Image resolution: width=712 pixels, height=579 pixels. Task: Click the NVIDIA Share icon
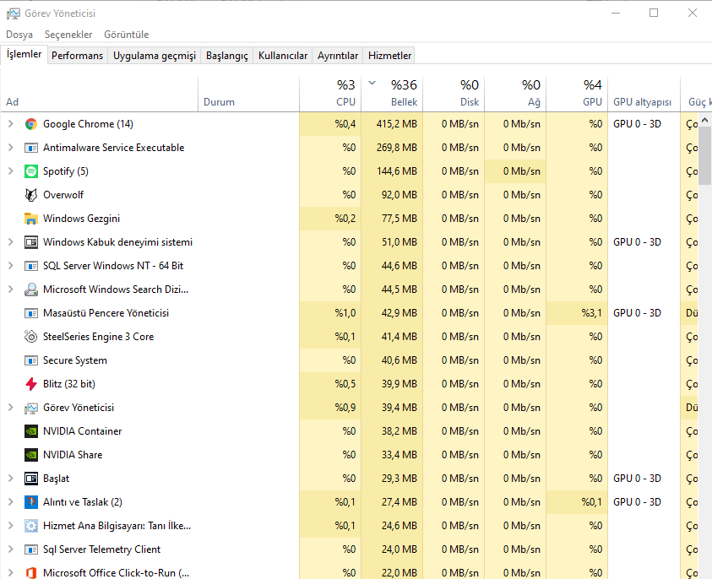pyautogui.click(x=31, y=455)
